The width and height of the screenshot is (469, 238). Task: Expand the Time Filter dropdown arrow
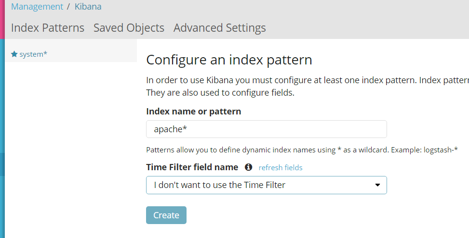(377, 185)
